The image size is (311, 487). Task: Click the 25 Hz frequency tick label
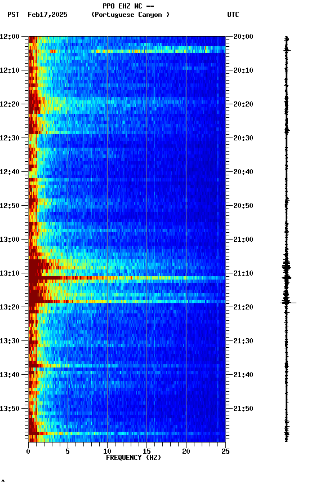(x=225, y=451)
